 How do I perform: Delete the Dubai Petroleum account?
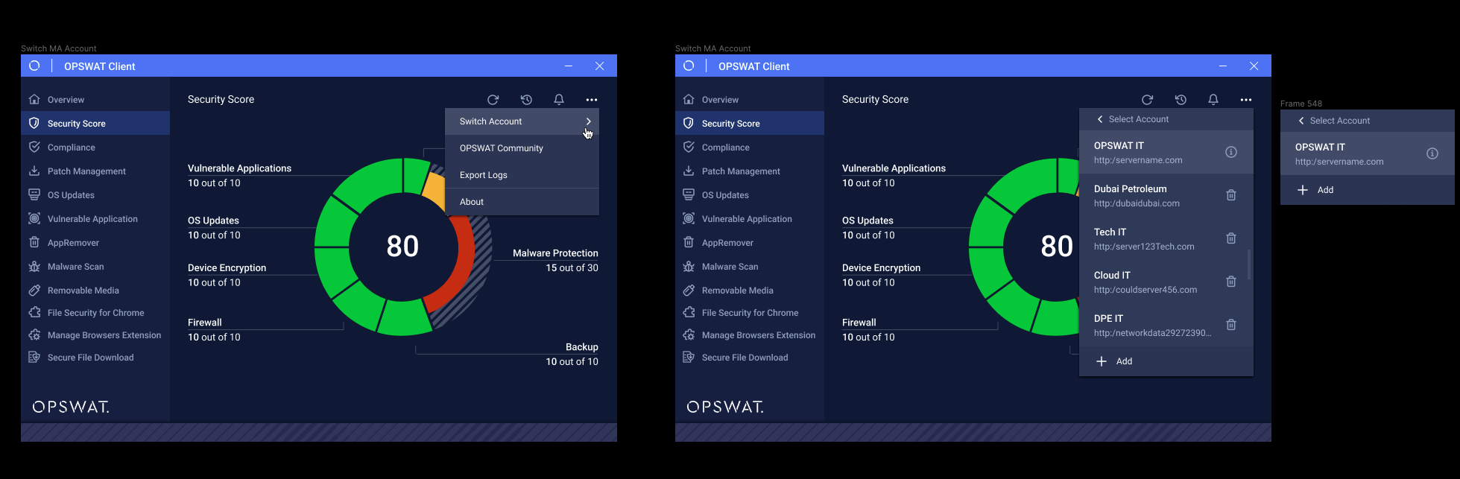click(1231, 195)
